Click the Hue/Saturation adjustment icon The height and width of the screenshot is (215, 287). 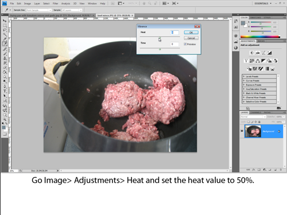pos(252,61)
